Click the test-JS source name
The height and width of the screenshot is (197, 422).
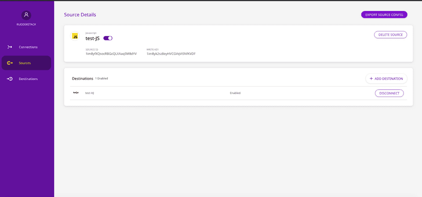click(93, 38)
